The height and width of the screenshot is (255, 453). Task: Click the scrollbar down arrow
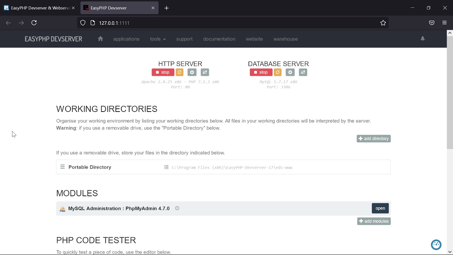click(450, 252)
